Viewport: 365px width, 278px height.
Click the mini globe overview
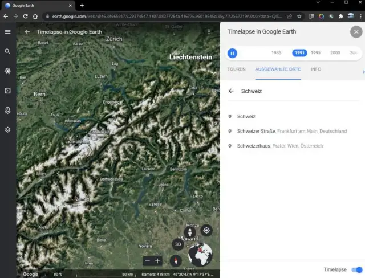(200, 254)
